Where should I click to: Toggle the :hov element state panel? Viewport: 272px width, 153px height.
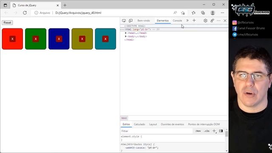point(198,131)
